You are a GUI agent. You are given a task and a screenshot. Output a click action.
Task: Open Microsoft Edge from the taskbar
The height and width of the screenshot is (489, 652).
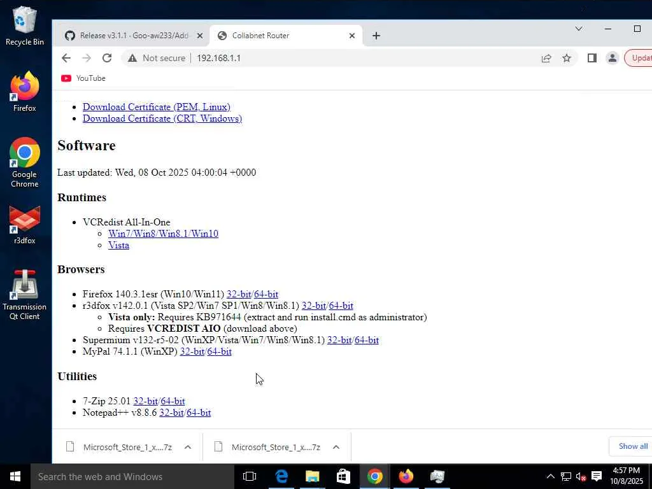click(x=281, y=476)
